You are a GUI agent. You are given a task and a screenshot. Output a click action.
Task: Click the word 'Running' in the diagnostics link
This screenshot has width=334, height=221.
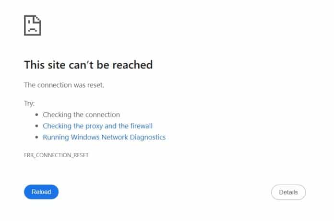tap(55, 137)
